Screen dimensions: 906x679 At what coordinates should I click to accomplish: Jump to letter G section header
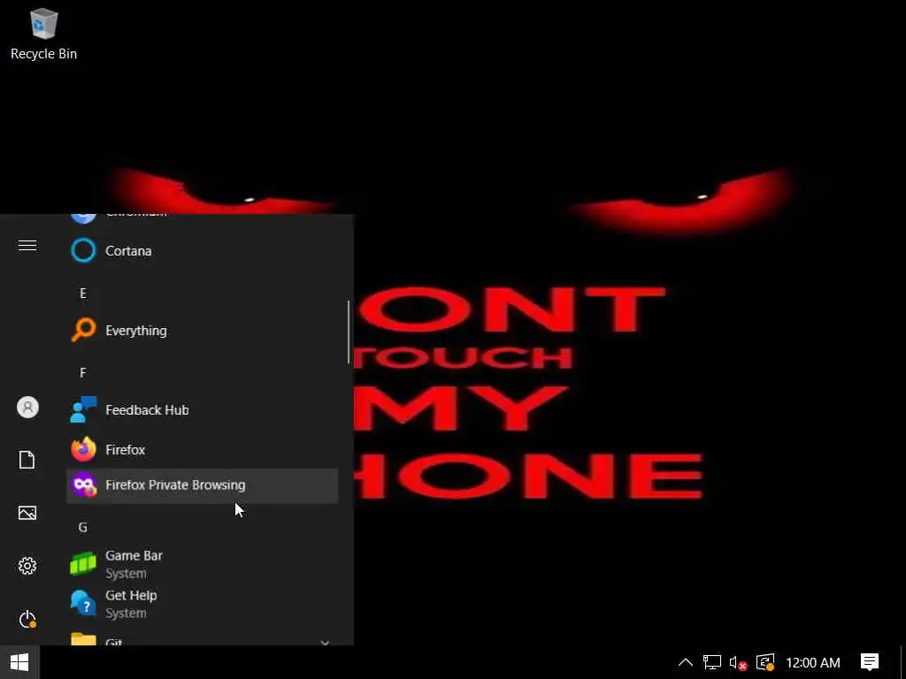tap(82, 527)
